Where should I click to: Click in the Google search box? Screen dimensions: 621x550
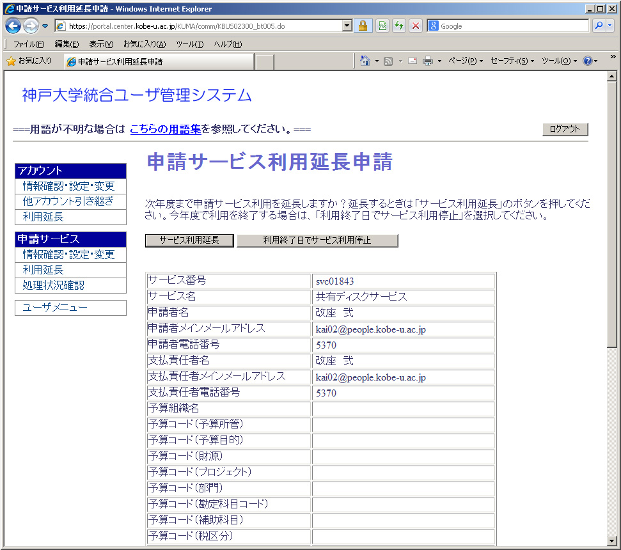(514, 26)
